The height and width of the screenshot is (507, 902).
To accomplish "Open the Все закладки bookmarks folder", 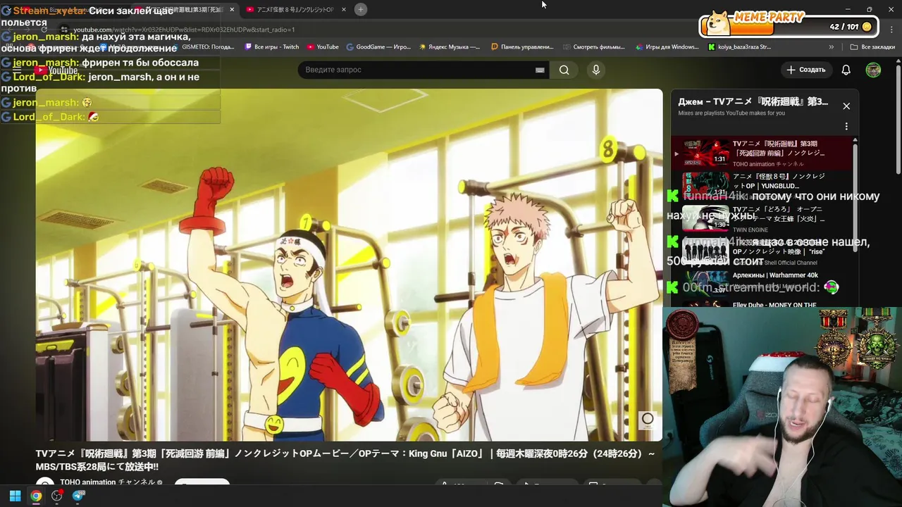I will pyautogui.click(x=872, y=47).
